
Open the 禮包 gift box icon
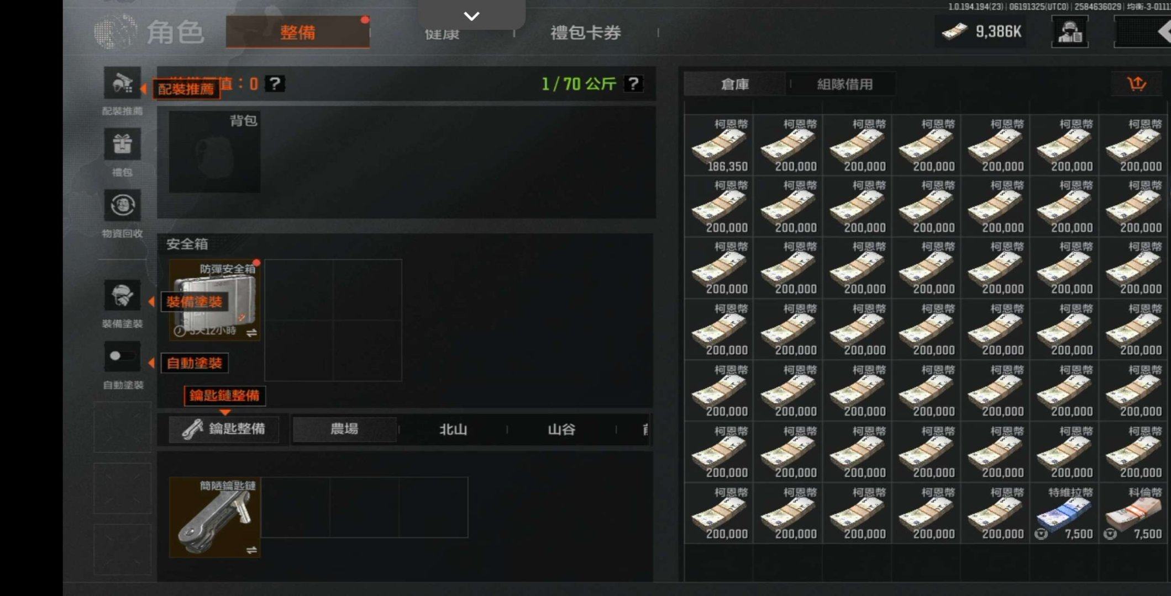pyautogui.click(x=122, y=145)
